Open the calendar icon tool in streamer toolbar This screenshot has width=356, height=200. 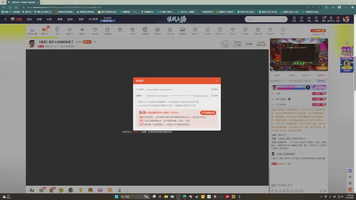[195, 30]
